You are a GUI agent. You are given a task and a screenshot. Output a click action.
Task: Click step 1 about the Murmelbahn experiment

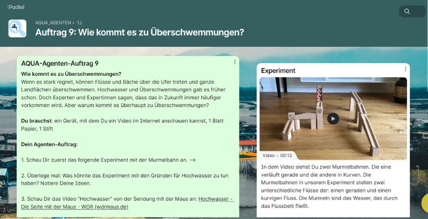(109, 160)
